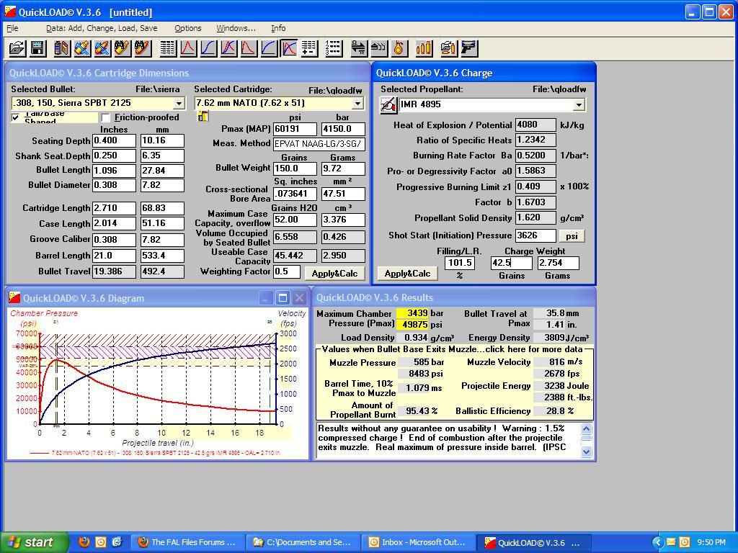The height and width of the screenshot is (553, 738).
Task: Click the Seating Depth inches field
Action: pos(114,140)
